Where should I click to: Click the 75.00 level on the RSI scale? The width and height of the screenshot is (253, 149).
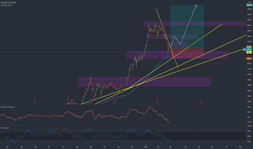[x=249, y=131]
